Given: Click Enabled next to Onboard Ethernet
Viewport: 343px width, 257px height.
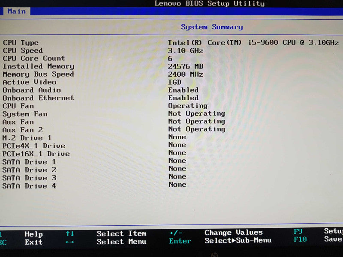Looking at the screenshot, I should [184, 98].
